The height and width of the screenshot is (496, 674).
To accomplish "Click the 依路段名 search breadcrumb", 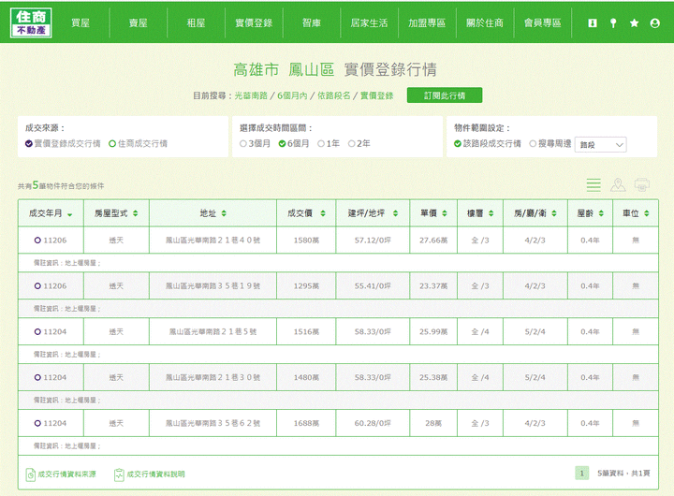I will (x=334, y=95).
